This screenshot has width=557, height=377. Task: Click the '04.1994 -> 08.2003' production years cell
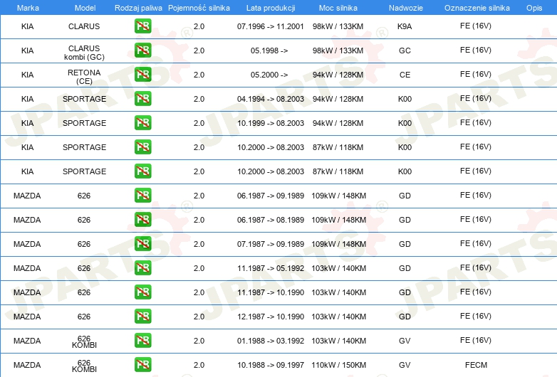click(271, 99)
